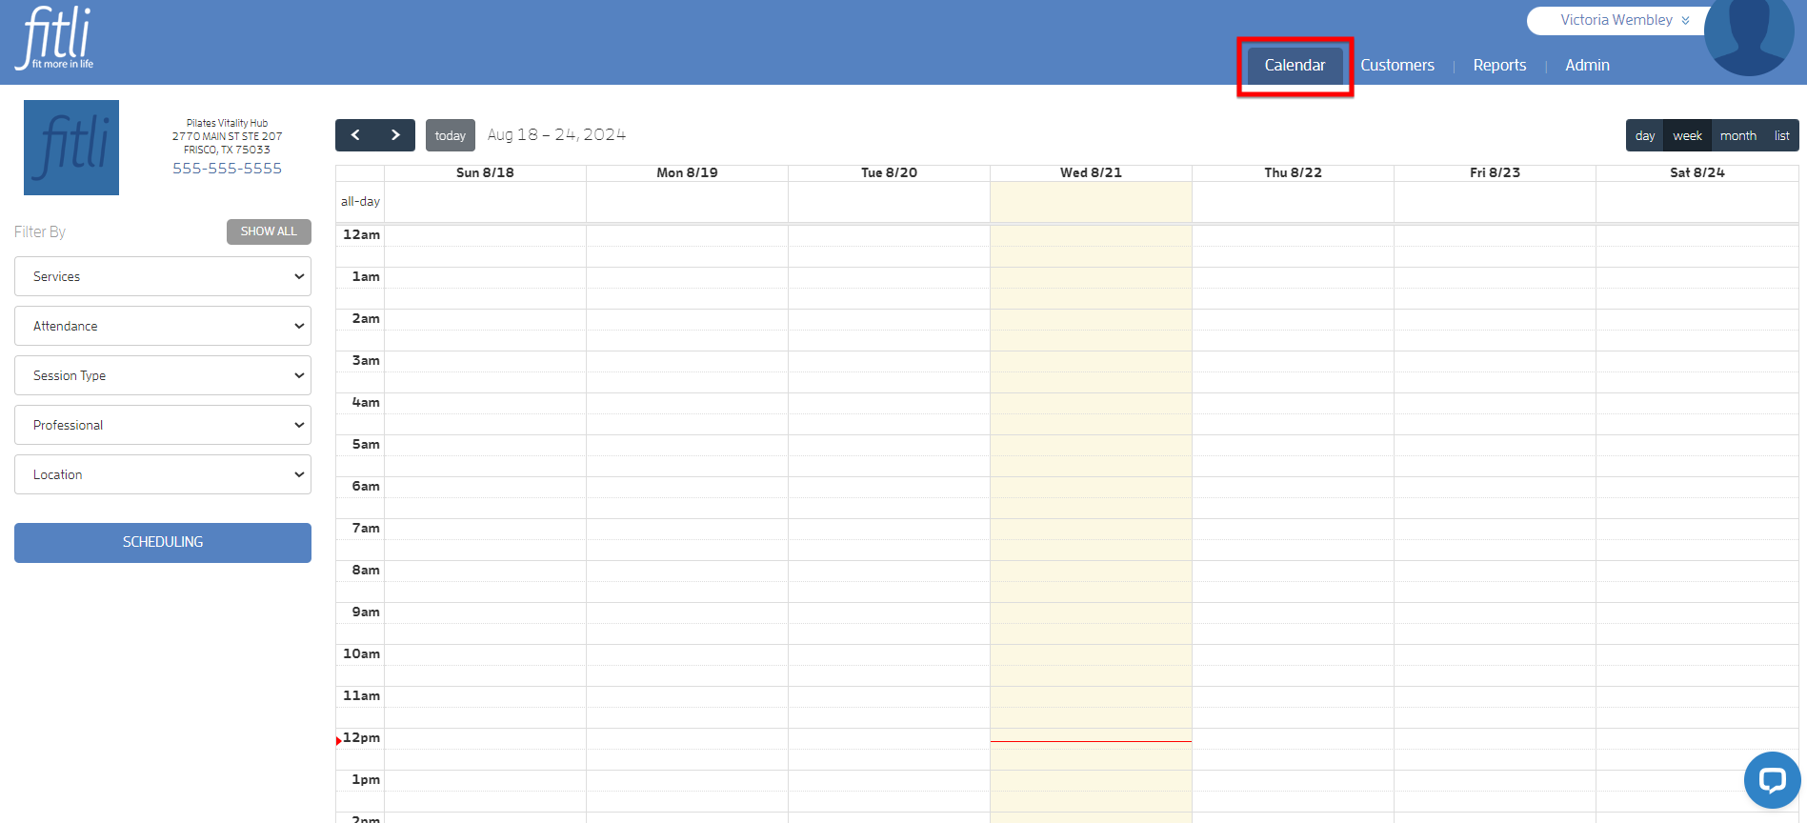Expand the Attendance filter dropdown
This screenshot has height=823, width=1807.
click(x=163, y=326)
